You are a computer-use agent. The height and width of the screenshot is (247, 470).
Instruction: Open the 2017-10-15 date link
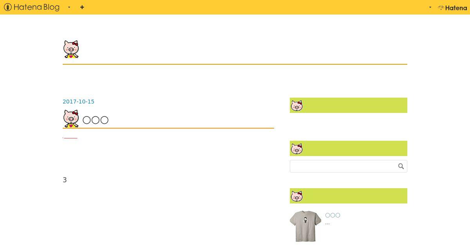click(x=78, y=102)
